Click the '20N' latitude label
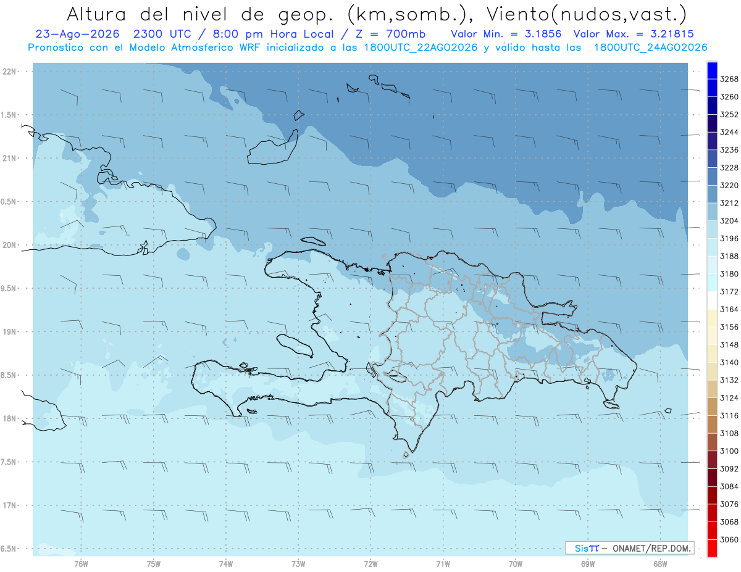The width and height of the screenshot is (741, 572). 9,245
